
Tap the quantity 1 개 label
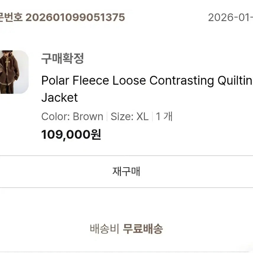tap(164, 116)
